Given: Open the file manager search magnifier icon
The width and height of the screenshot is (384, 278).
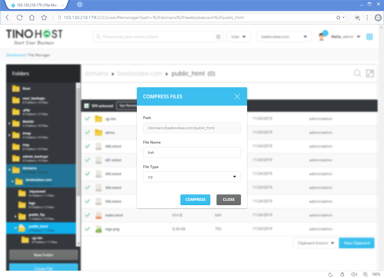Looking at the screenshot, I should [357, 73].
